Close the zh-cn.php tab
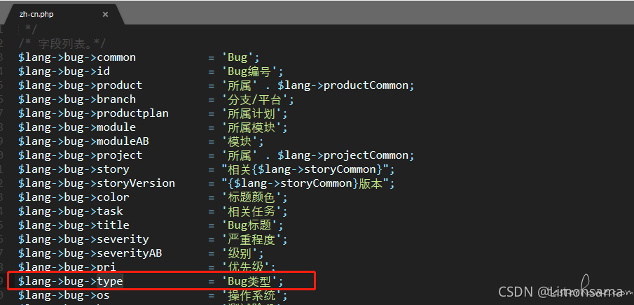 [105, 15]
